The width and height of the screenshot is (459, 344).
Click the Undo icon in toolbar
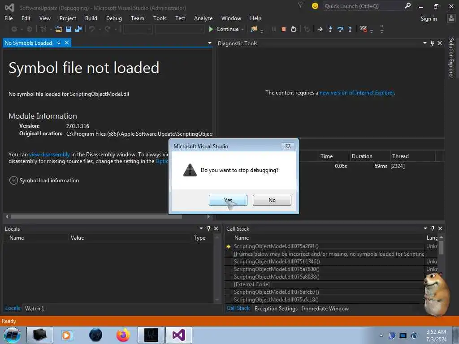(91, 29)
